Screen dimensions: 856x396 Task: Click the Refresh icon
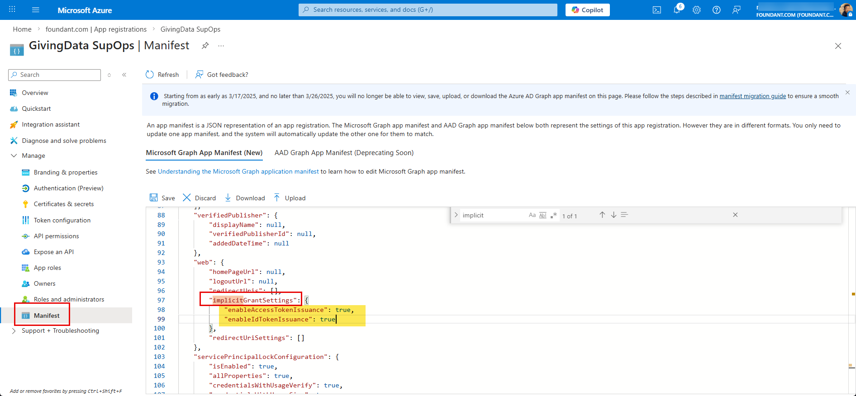150,75
